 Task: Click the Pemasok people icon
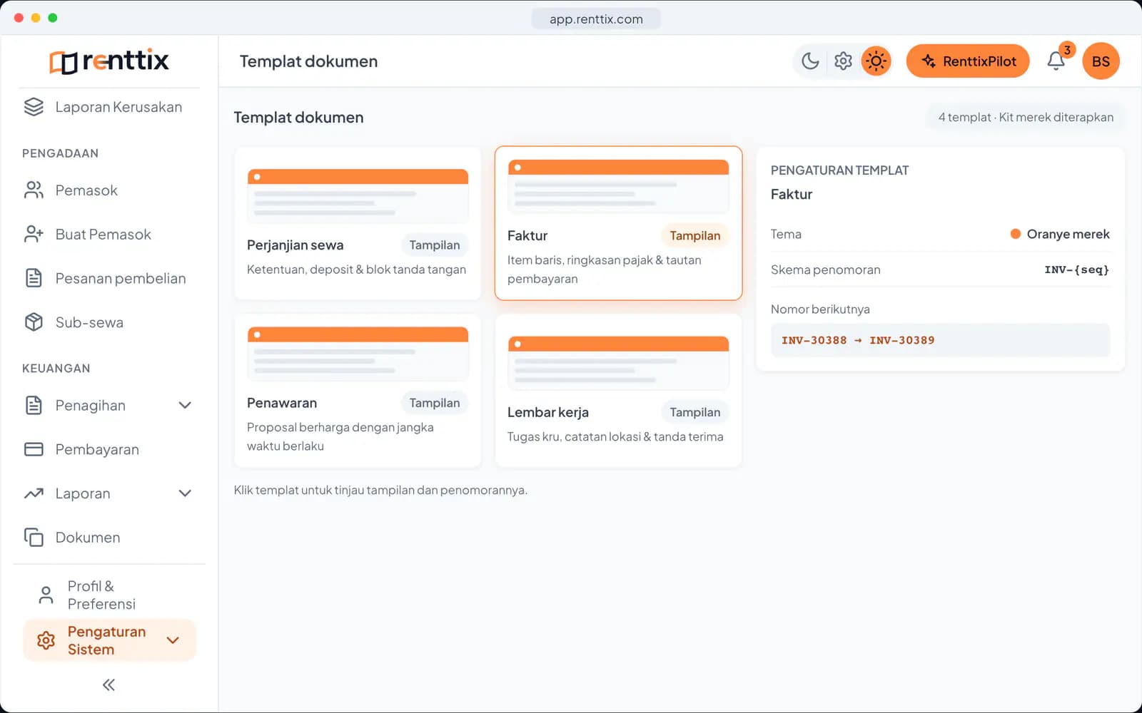(34, 190)
